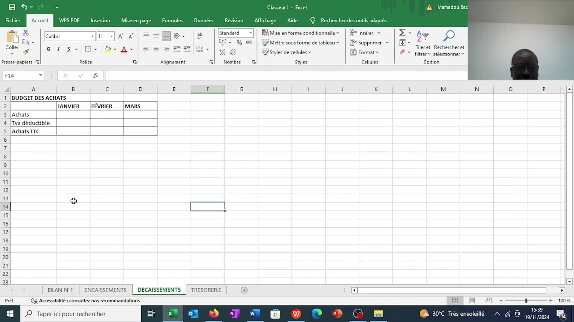Switch to Page Layout view
Image resolution: width=574 pixels, height=322 pixels.
472,301
